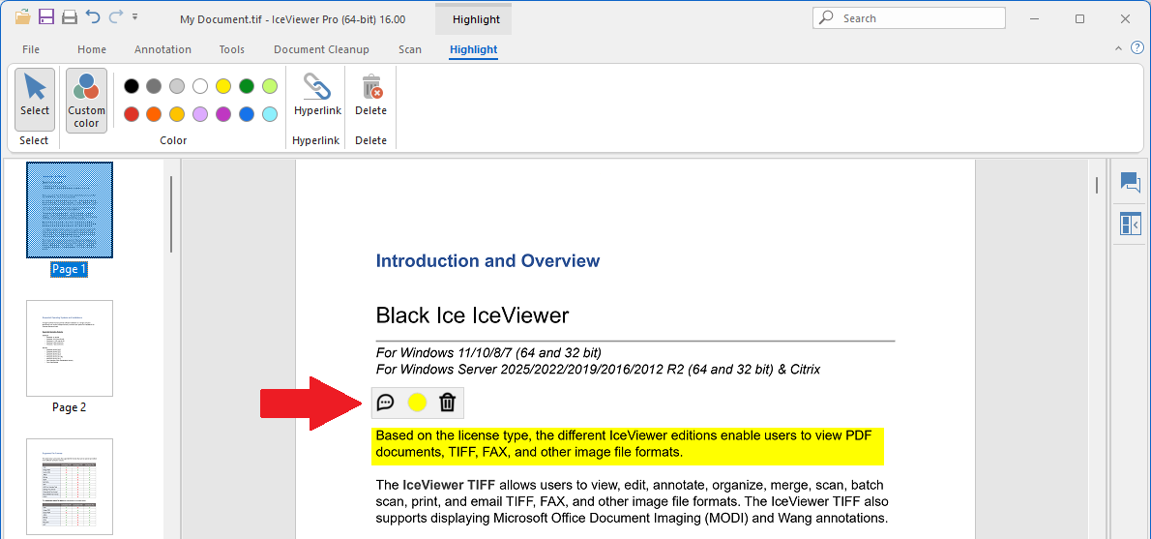
Task: Select the Page 2 thumbnail
Action: (70, 348)
